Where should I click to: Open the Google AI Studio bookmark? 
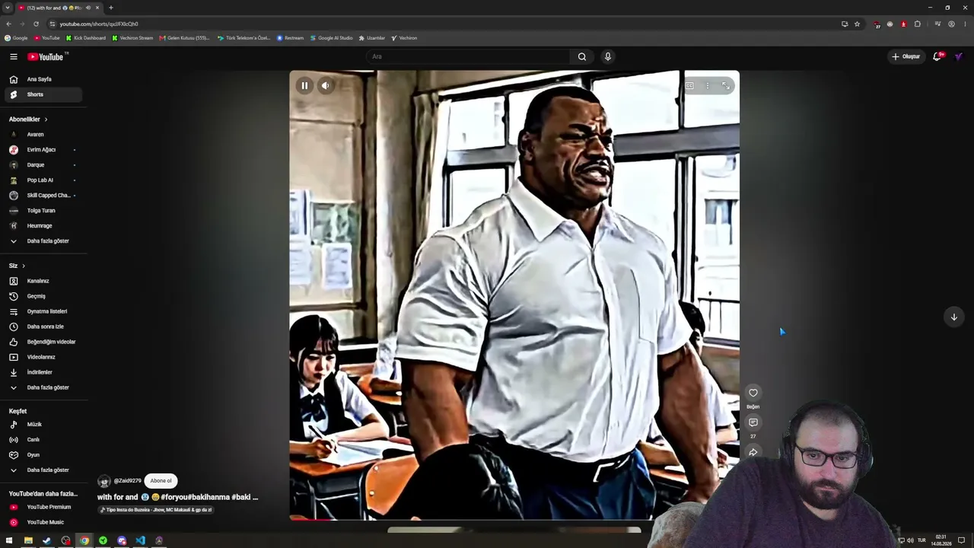click(x=332, y=38)
